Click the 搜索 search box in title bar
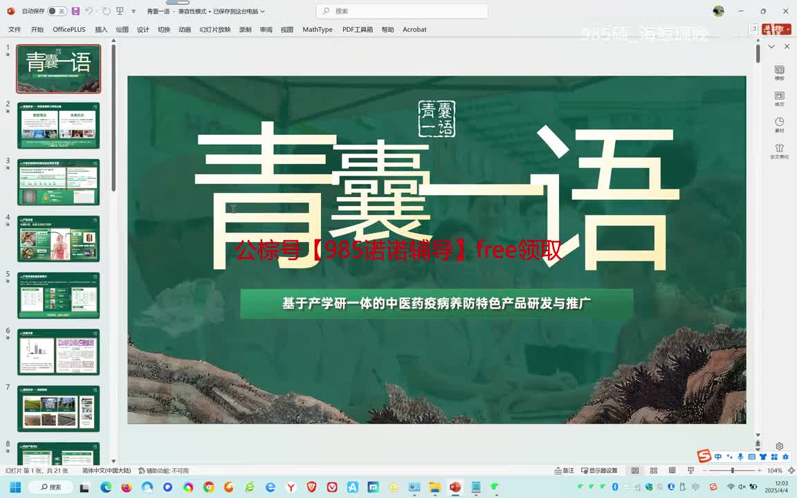Viewport: 797px width, 498px height. (x=401, y=11)
